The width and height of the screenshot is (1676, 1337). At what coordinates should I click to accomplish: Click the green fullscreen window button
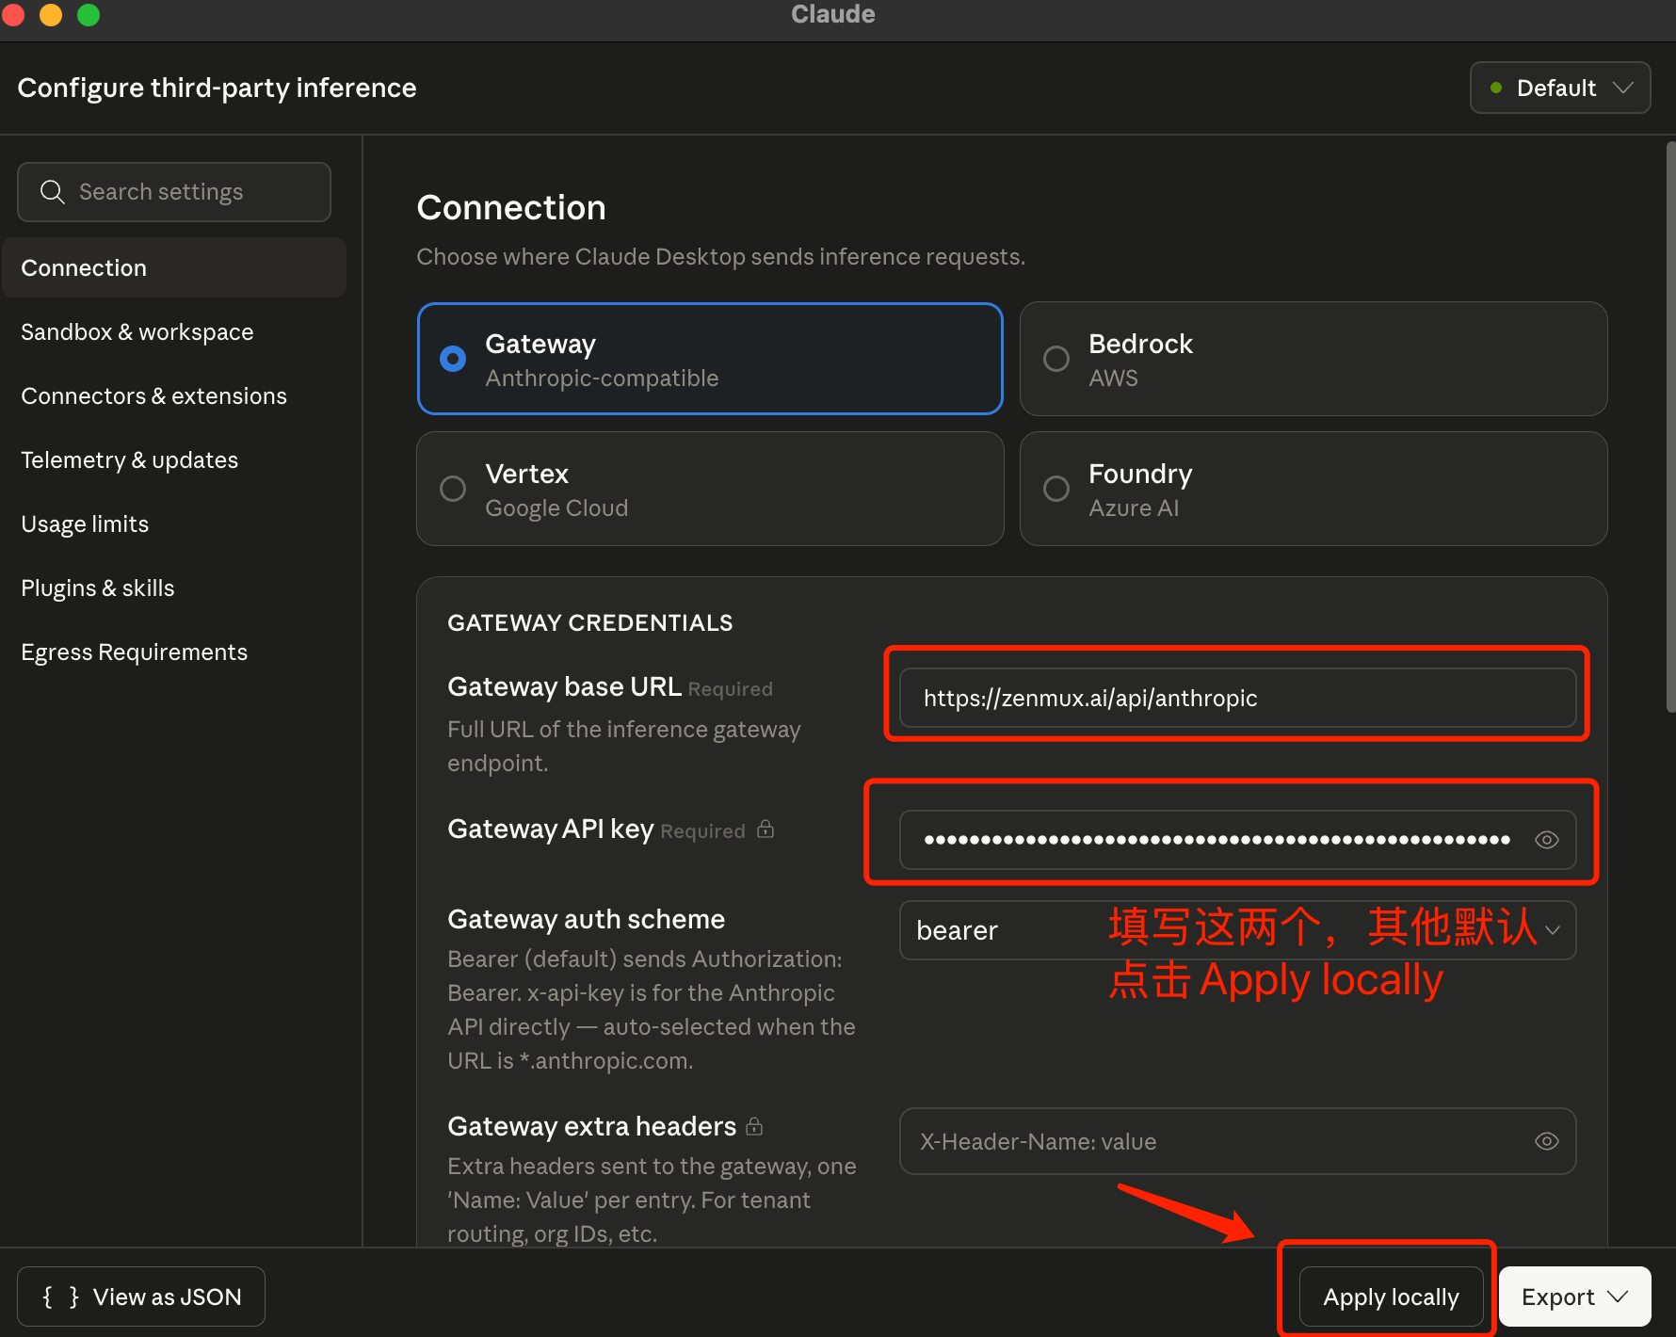tap(89, 14)
